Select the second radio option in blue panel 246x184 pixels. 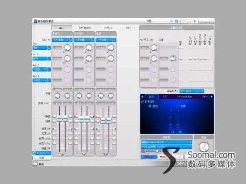[178, 106]
